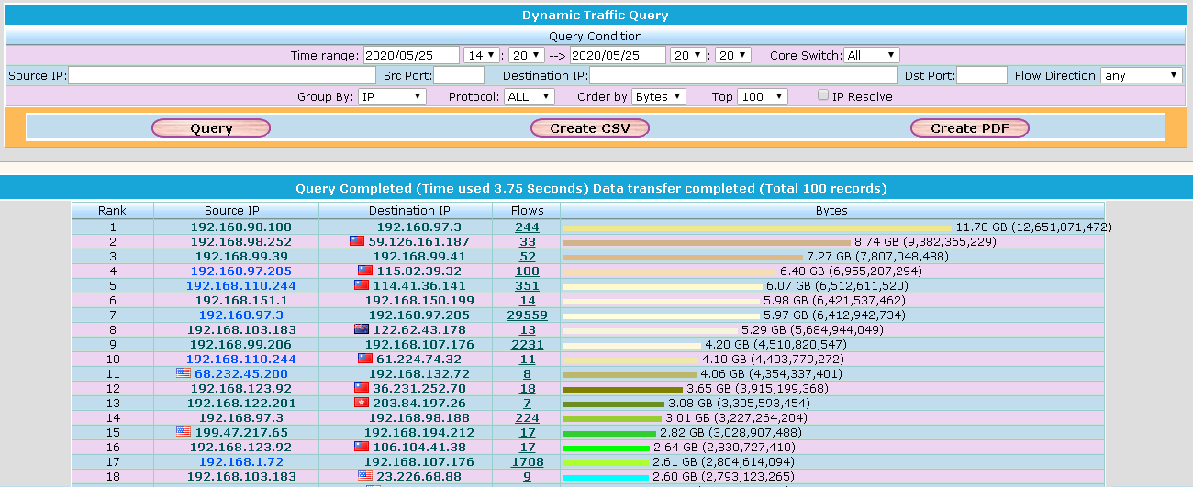Click the 11.78 GB bytes bar
Viewport: 1193px width, 487px height.
(x=757, y=227)
